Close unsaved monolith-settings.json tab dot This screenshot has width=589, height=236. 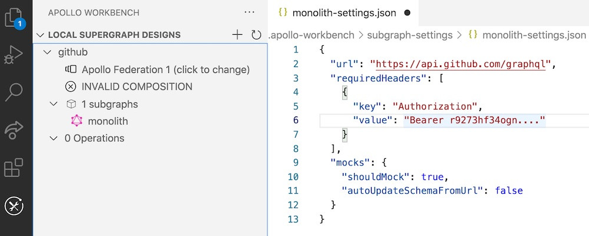(407, 13)
